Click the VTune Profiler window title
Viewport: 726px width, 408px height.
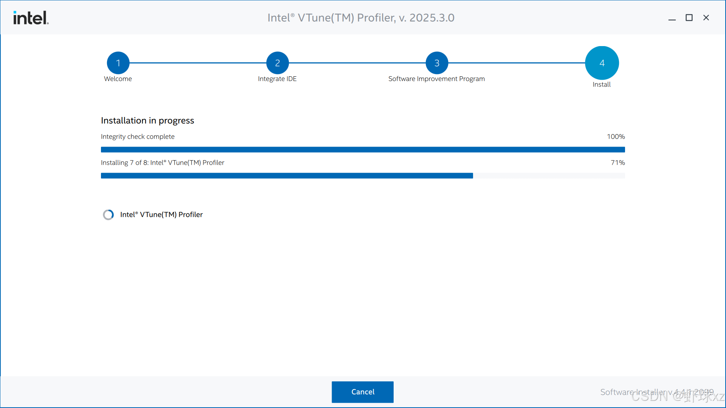click(361, 18)
